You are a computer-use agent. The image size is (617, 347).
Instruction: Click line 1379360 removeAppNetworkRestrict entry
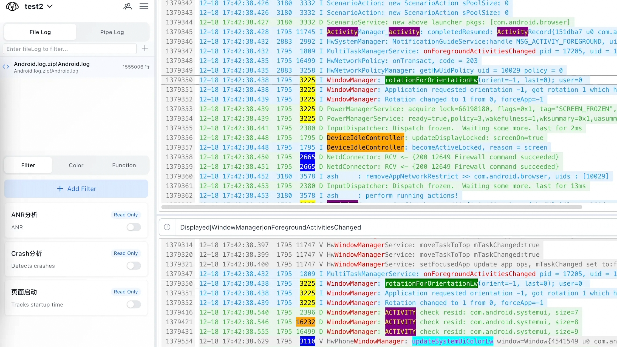[x=389, y=176]
